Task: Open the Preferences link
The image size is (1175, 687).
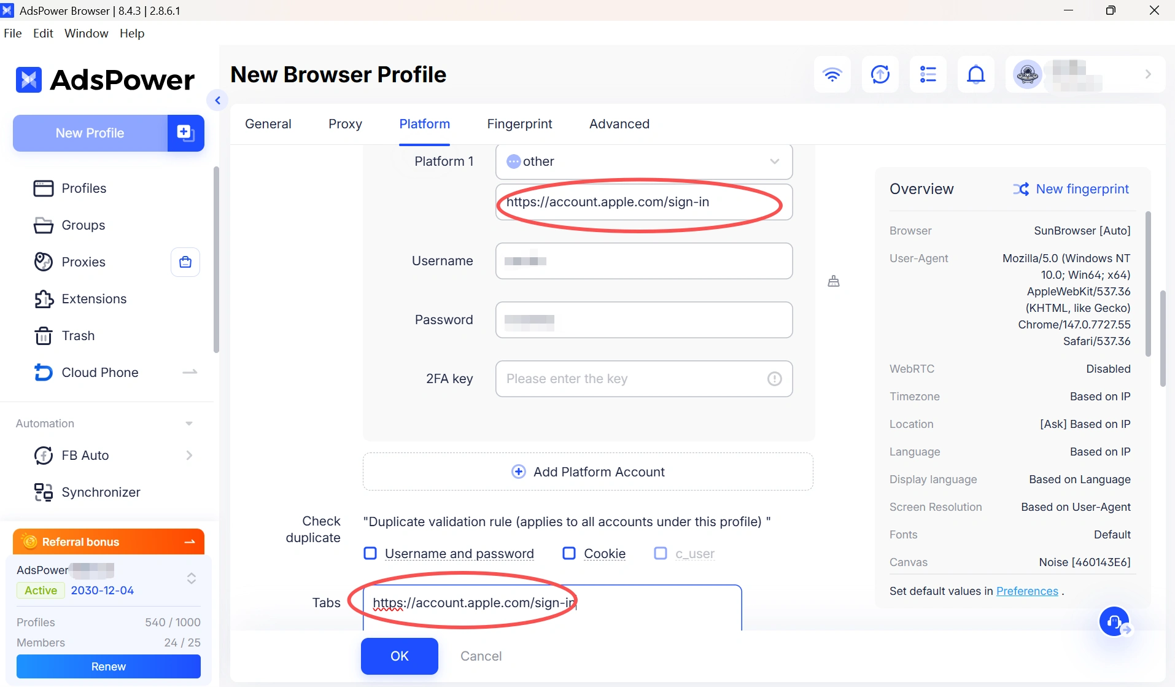Action: tap(1027, 591)
